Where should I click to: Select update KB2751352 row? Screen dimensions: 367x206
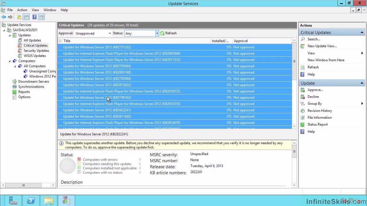click(175, 47)
